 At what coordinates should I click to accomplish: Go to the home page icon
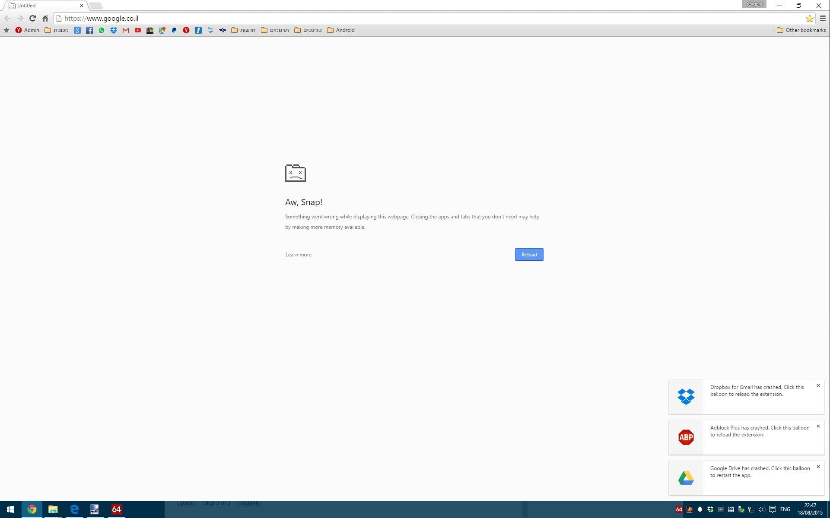[45, 18]
